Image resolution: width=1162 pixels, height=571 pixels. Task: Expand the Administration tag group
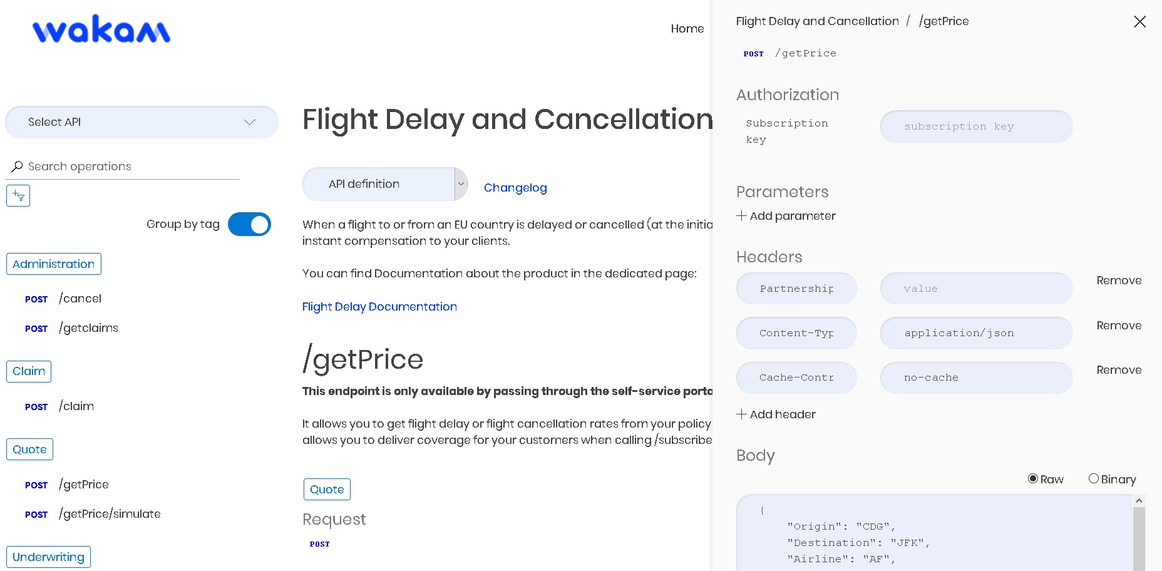coord(53,264)
